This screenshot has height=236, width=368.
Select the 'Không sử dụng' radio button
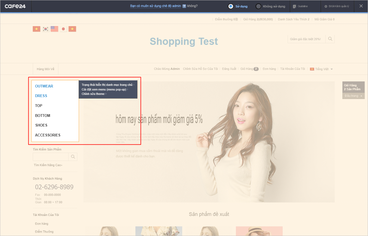click(258, 6)
